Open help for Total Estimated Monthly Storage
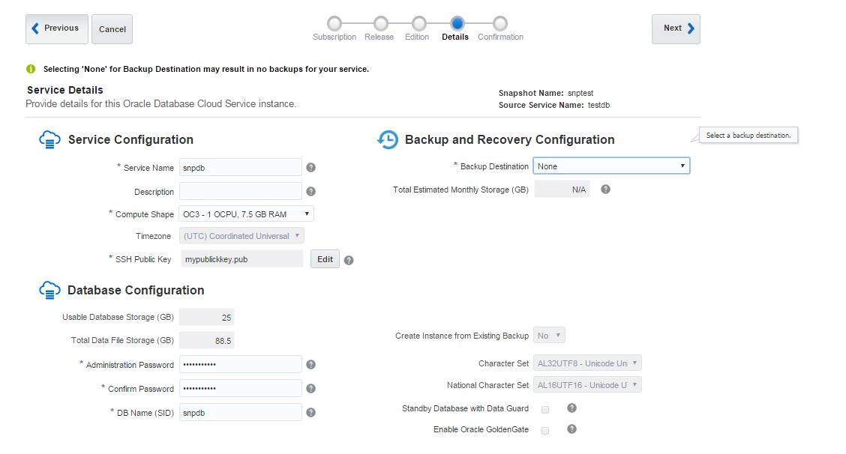Viewport: 846px width, 454px height. [x=605, y=190]
